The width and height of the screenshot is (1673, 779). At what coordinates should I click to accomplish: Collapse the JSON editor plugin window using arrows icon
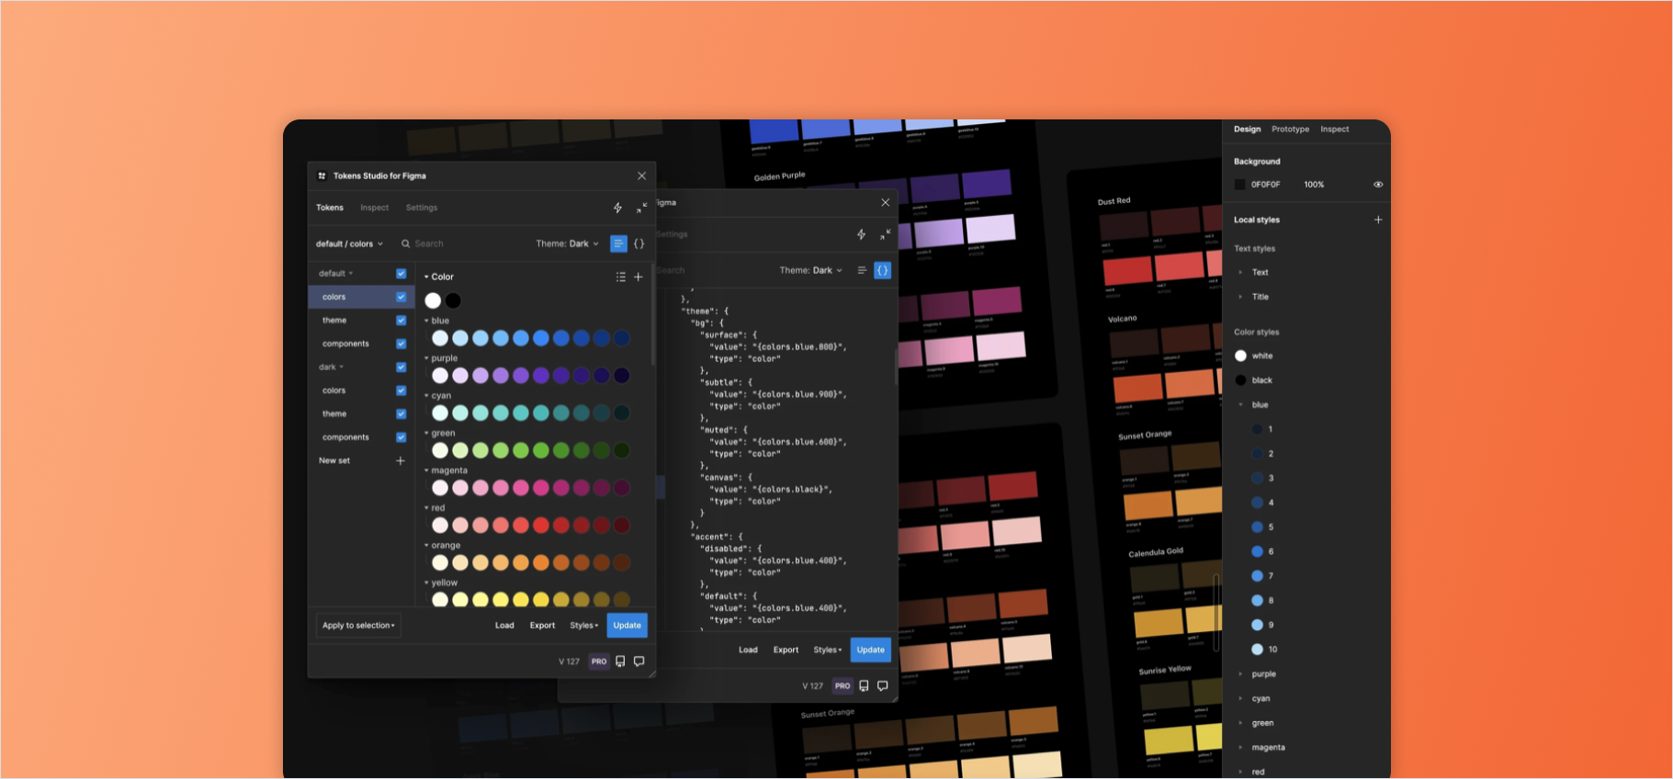point(885,235)
